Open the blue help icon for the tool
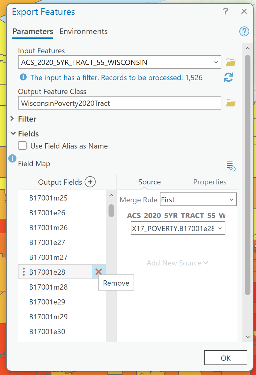This screenshot has width=256, height=375. [244, 31]
